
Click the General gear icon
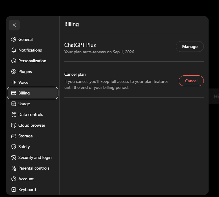click(x=14, y=39)
